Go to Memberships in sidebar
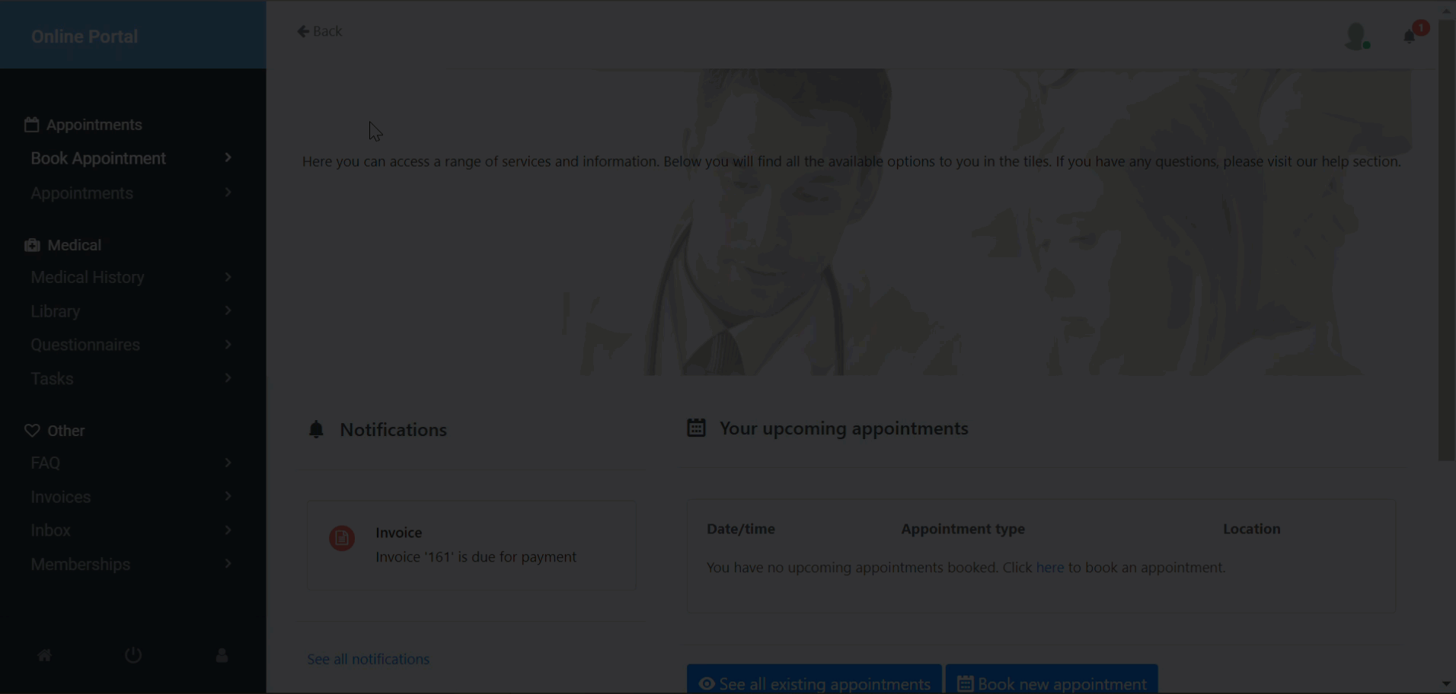The height and width of the screenshot is (694, 1456). tap(81, 565)
